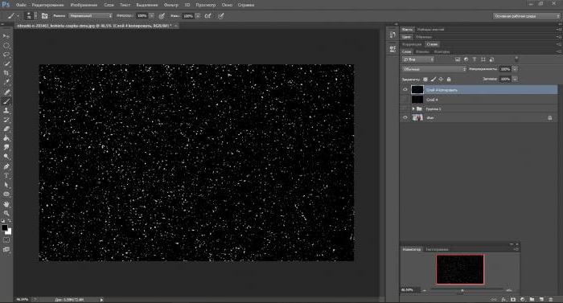Create new group in Layers panel bottom
563x303 pixels.
pyautogui.click(x=532, y=300)
